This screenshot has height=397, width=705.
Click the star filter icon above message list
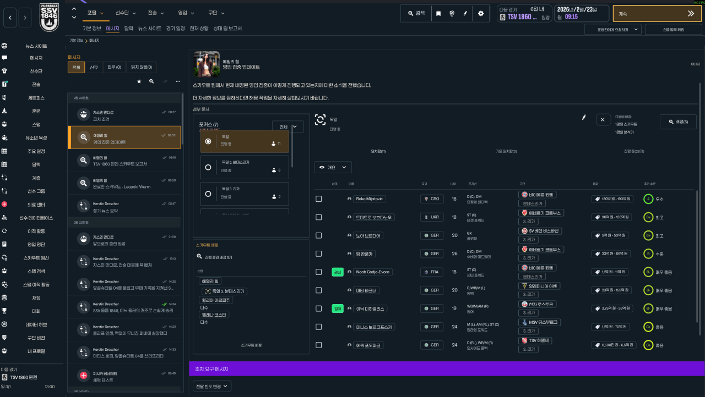coord(139,81)
